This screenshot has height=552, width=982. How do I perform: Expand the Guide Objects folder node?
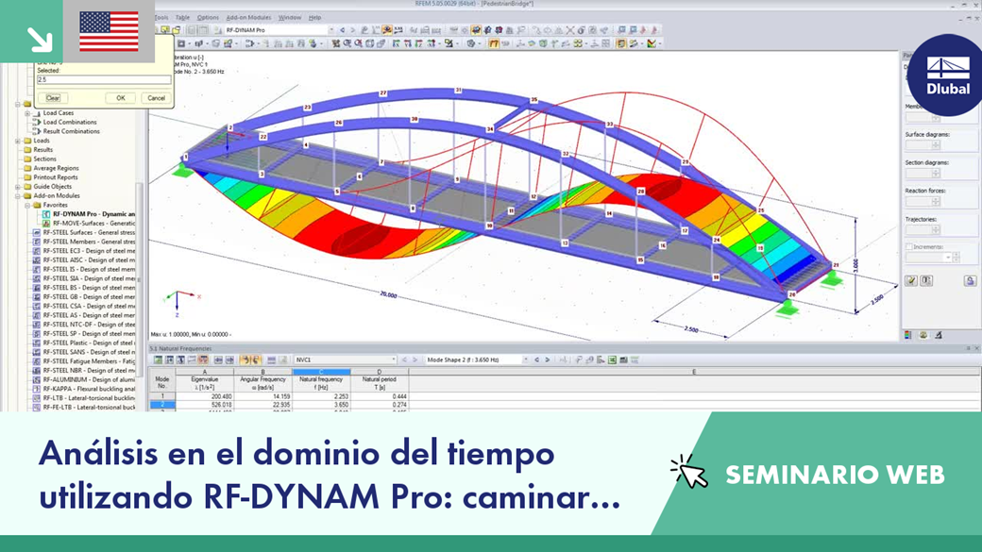point(18,187)
